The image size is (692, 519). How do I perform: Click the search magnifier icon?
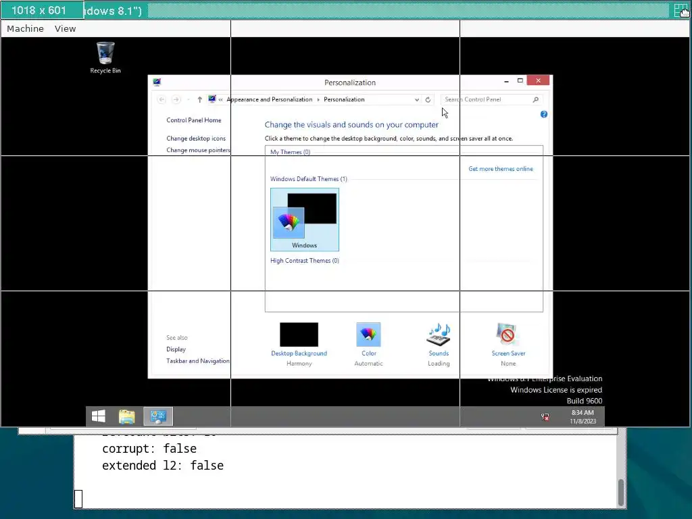[535, 100]
